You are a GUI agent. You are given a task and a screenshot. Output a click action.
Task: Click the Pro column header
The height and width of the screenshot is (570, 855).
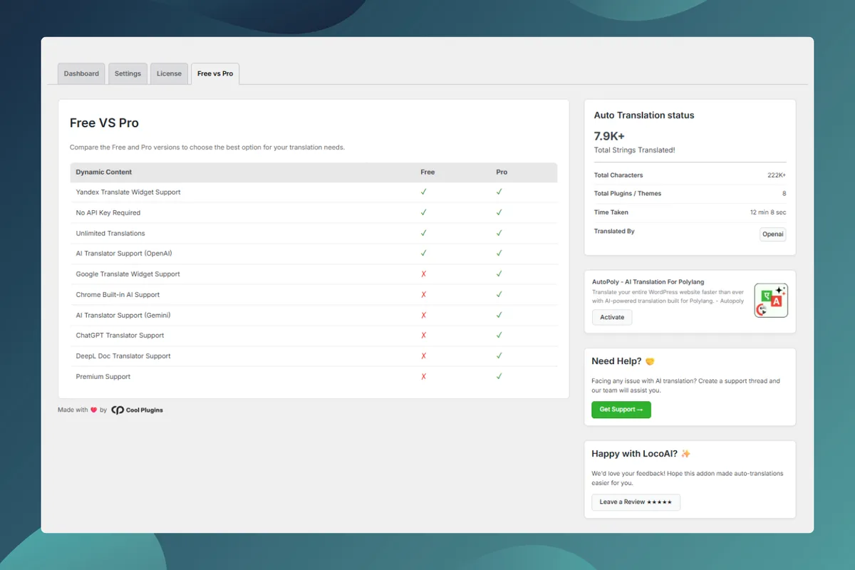point(502,172)
